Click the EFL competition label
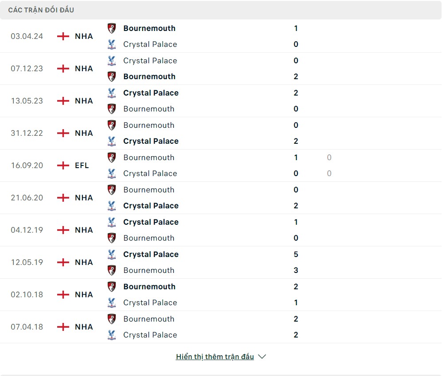The image size is (442, 376). coord(82,165)
